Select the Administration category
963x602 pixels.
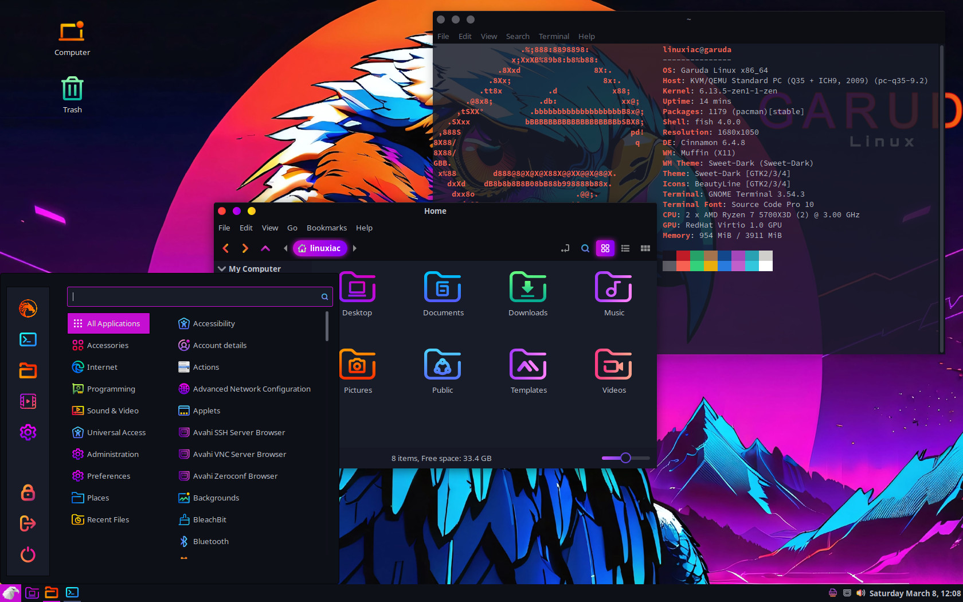click(x=108, y=454)
